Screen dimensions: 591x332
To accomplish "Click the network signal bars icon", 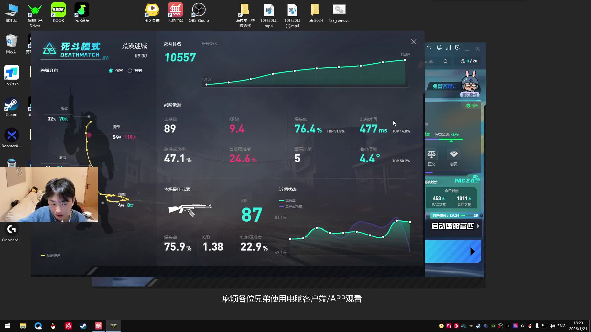I will coord(448,47).
